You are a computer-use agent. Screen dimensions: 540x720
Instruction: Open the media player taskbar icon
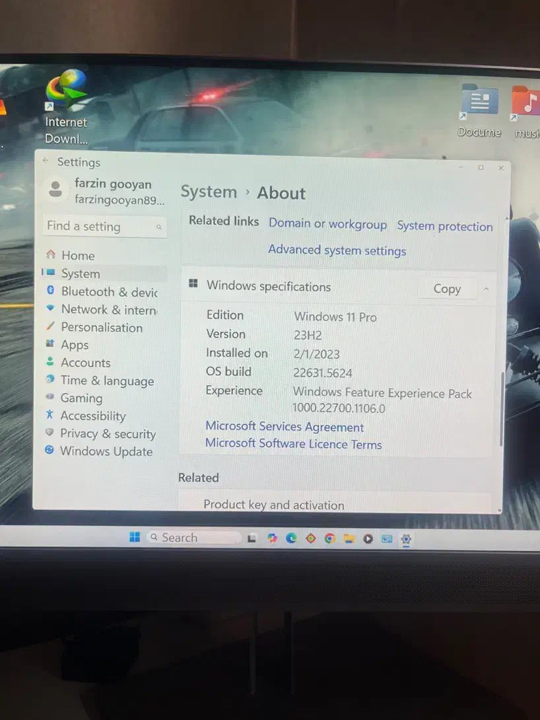click(x=368, y=538)
